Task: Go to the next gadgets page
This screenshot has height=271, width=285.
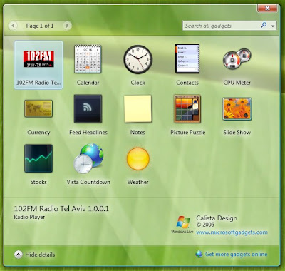Action: [67, 26]
